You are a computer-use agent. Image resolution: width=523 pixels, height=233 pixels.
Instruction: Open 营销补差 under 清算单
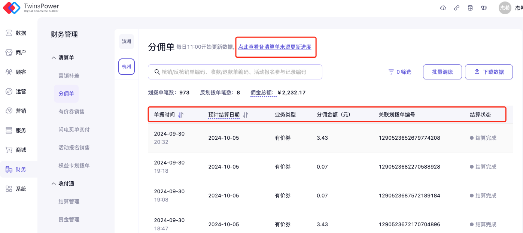tap(69, 76)
